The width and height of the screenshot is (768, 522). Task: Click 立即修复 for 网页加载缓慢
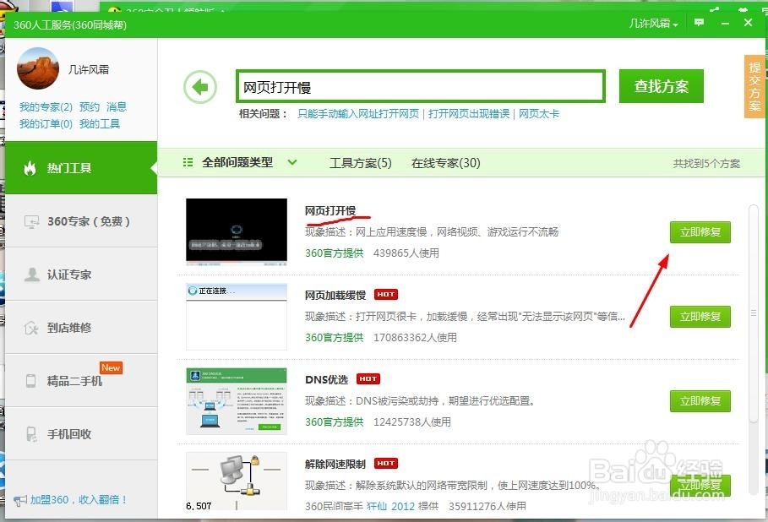700,317
